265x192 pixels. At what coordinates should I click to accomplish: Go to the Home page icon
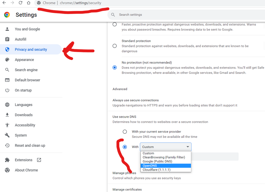pyautogui.click(x=28, y=3)
